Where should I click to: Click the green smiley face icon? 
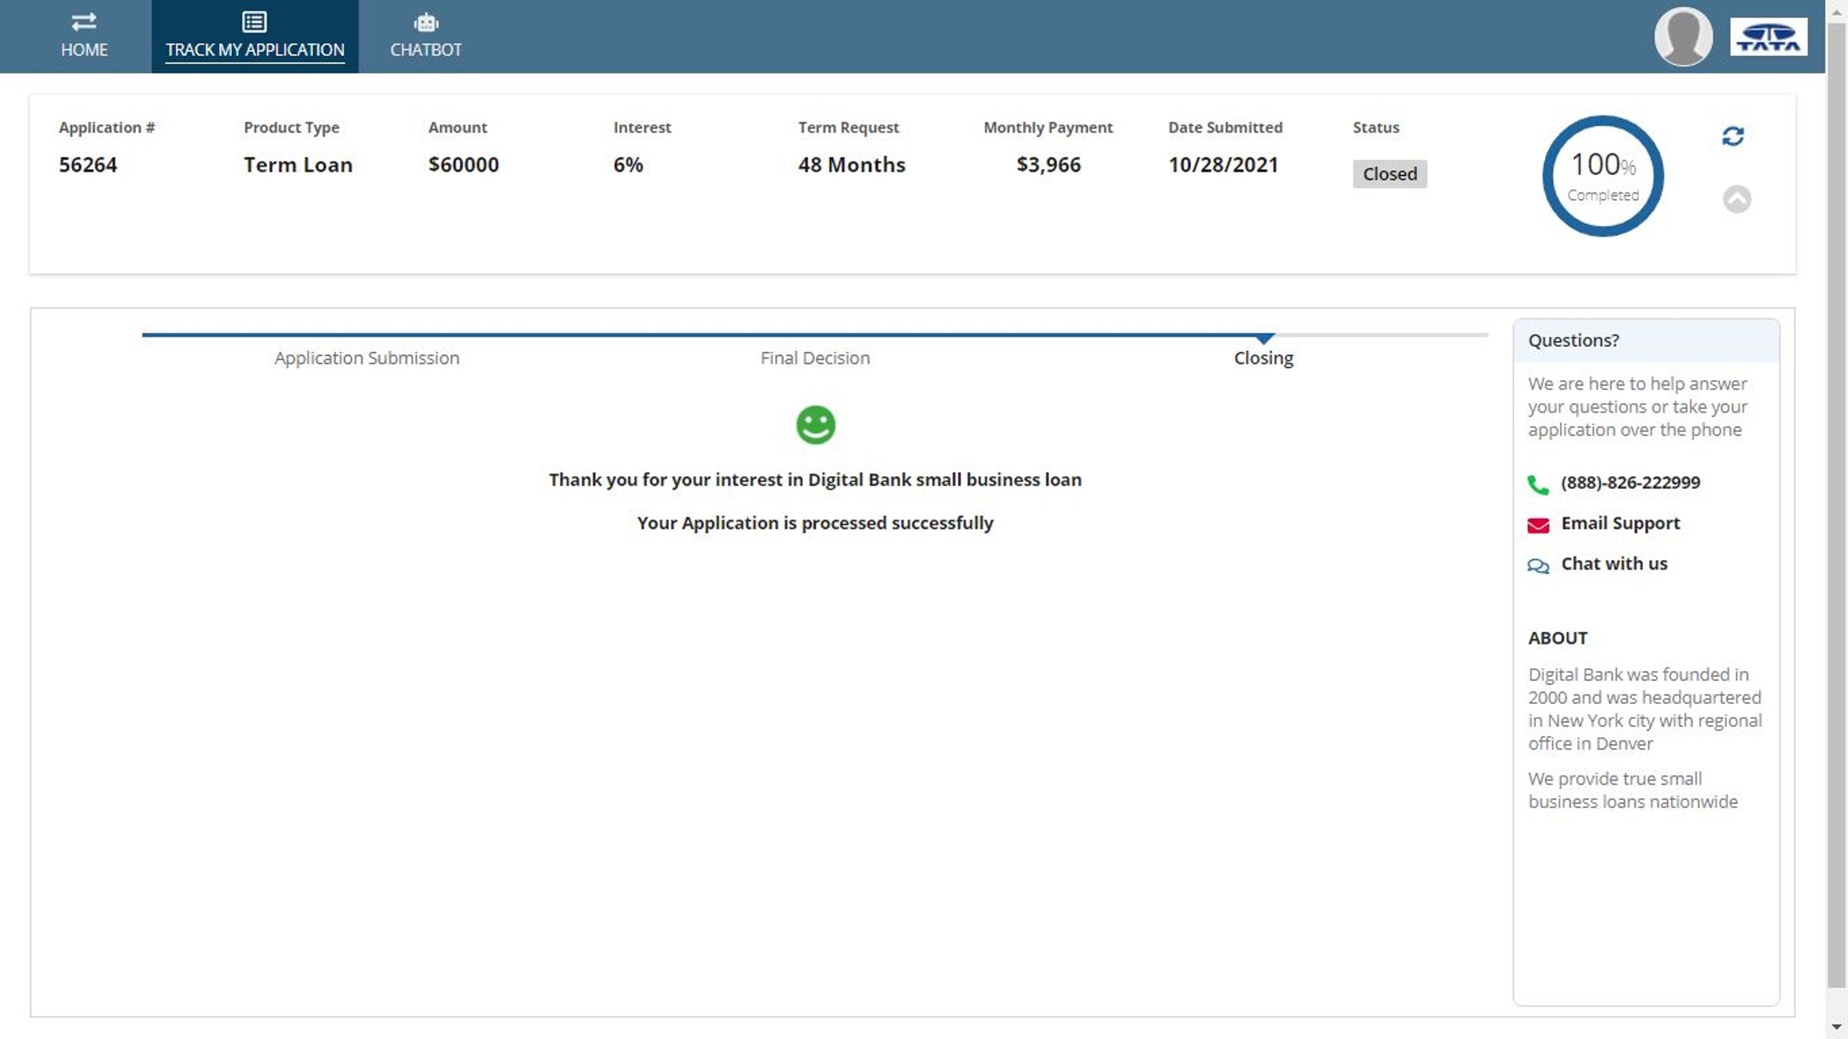(816, 425)
